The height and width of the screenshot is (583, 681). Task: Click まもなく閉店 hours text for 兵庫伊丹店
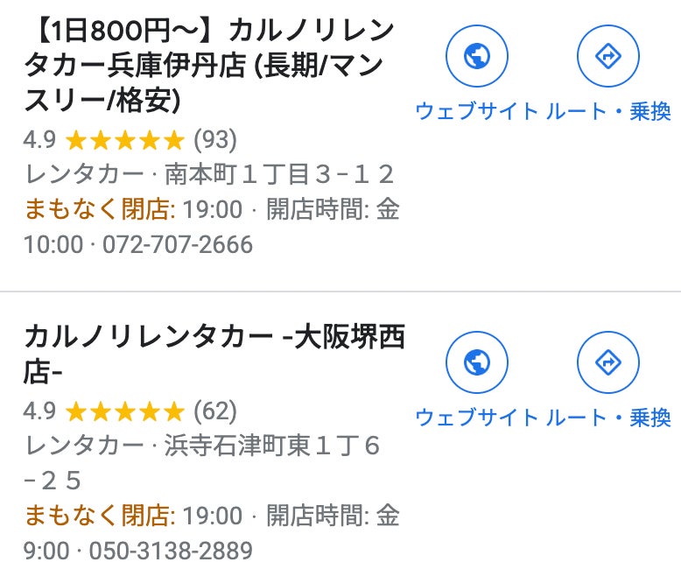99,209
